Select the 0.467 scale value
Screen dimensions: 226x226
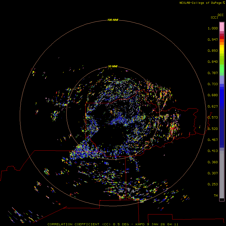click(213, 140)
